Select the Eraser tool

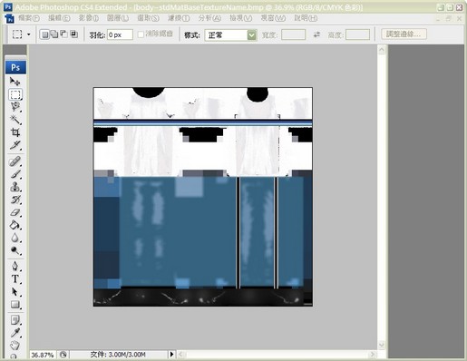pyautogui.click(x=15, y=212)
